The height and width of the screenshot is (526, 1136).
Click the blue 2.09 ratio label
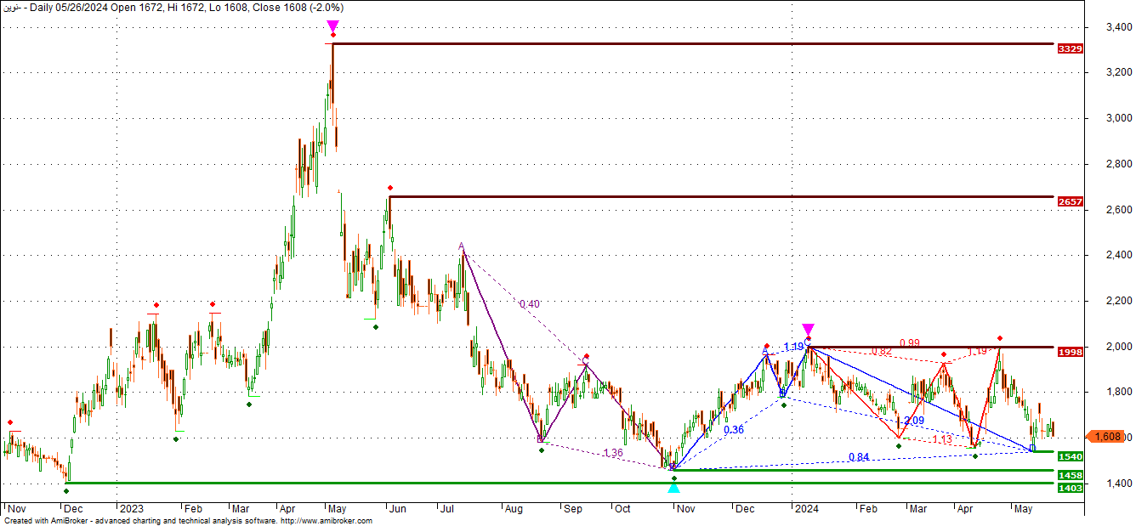pyautogui.click(x=914, y=421)
